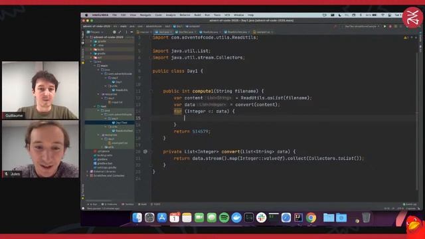Open the Help menu
The height and width of the screenshot is (239, 425).
[251, 15]
